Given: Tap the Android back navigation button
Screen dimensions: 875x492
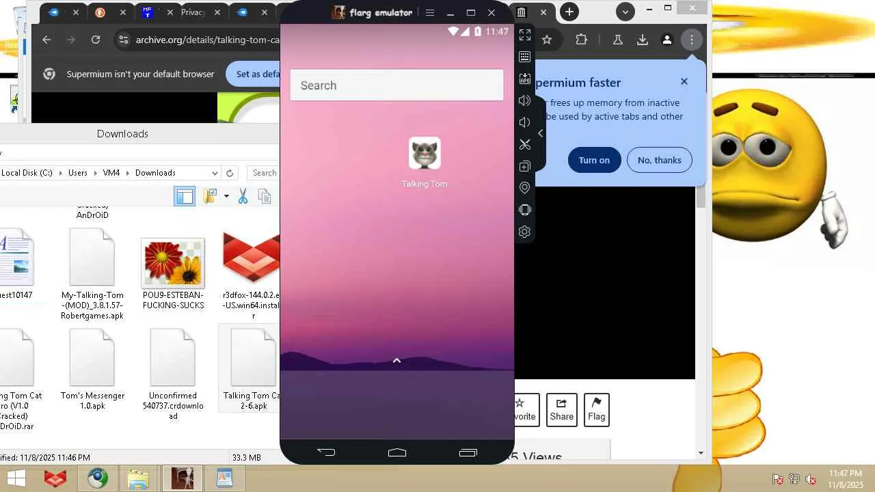Looking at the screenshot, I should click(326, 452).
